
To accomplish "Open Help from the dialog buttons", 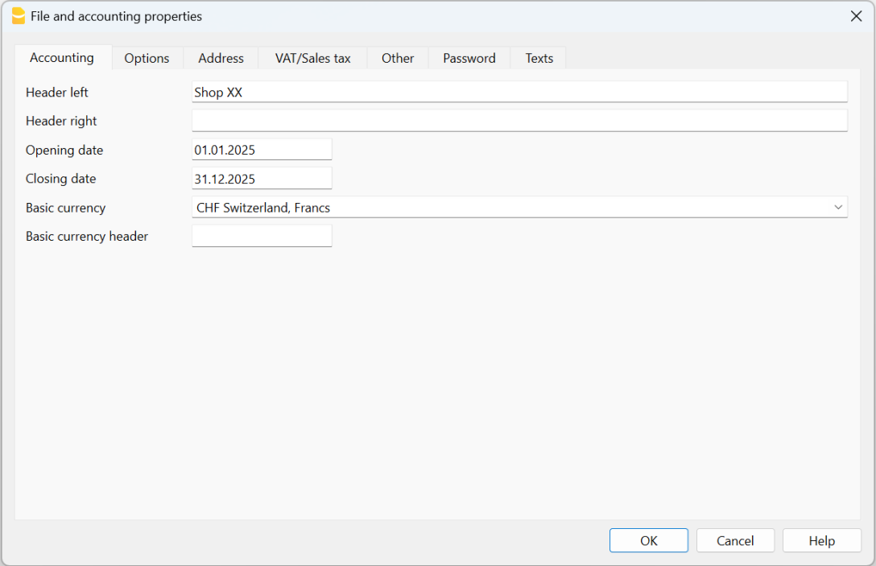I will pyautogui.click(x=821, y=541).
